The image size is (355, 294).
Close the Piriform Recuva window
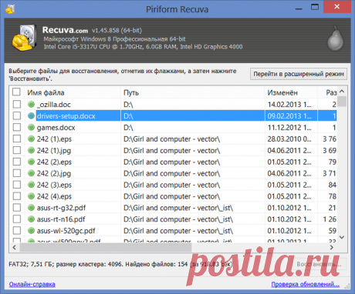(337, 7)
